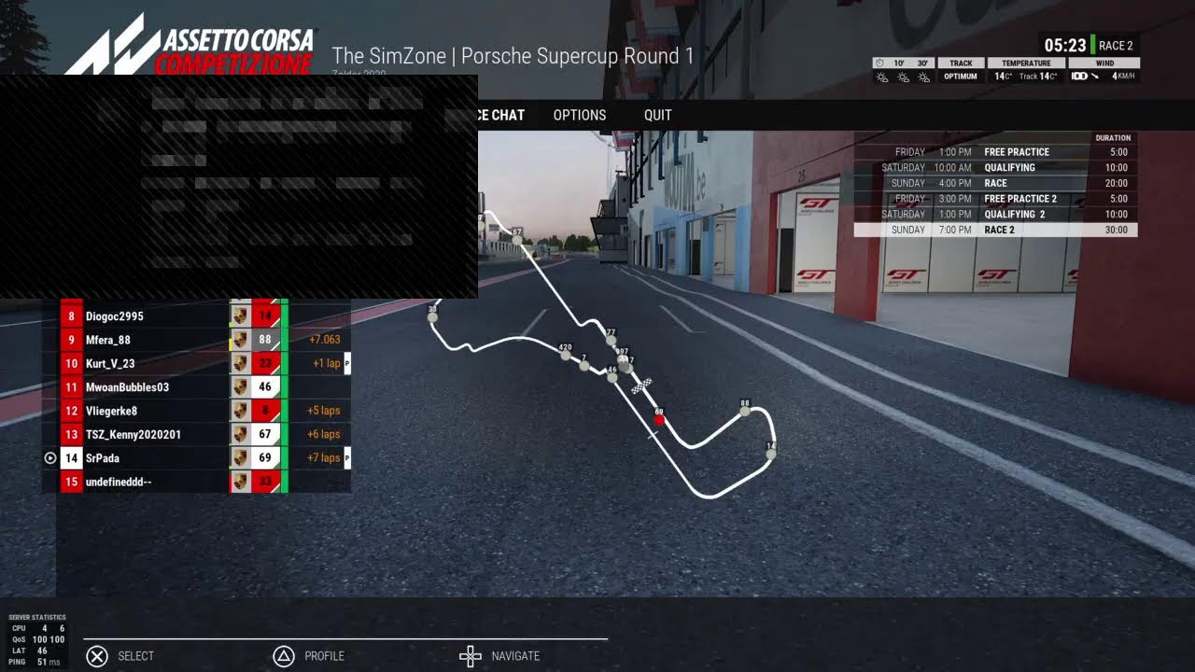Click the checkered finish line marker on map
The width and height of the screenshot is (1195, 672).
tap(640, 385)
